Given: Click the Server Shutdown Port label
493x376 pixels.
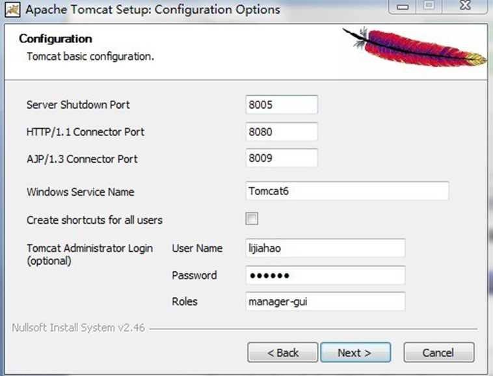Looking at the screenshot, I should (78, 105).
